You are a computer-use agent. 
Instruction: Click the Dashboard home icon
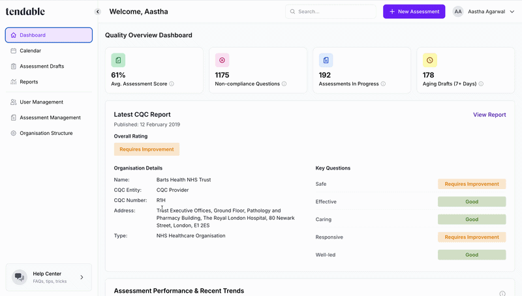[13, 35]
